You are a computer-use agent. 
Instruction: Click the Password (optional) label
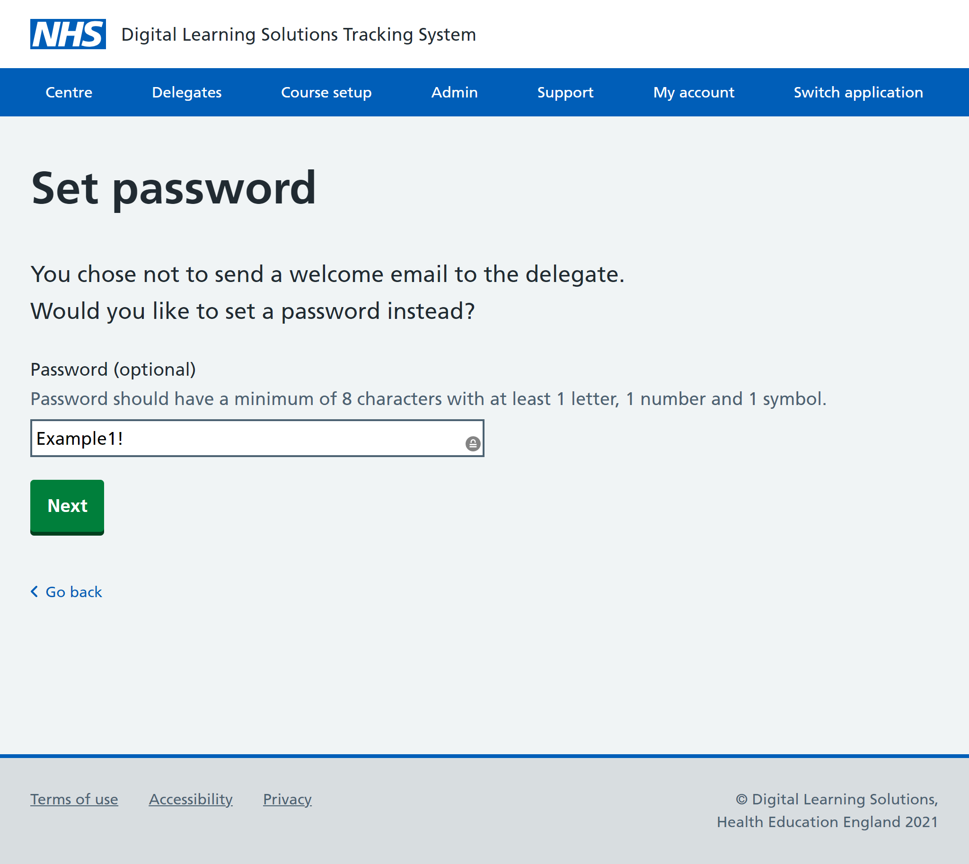pos(113,370)
